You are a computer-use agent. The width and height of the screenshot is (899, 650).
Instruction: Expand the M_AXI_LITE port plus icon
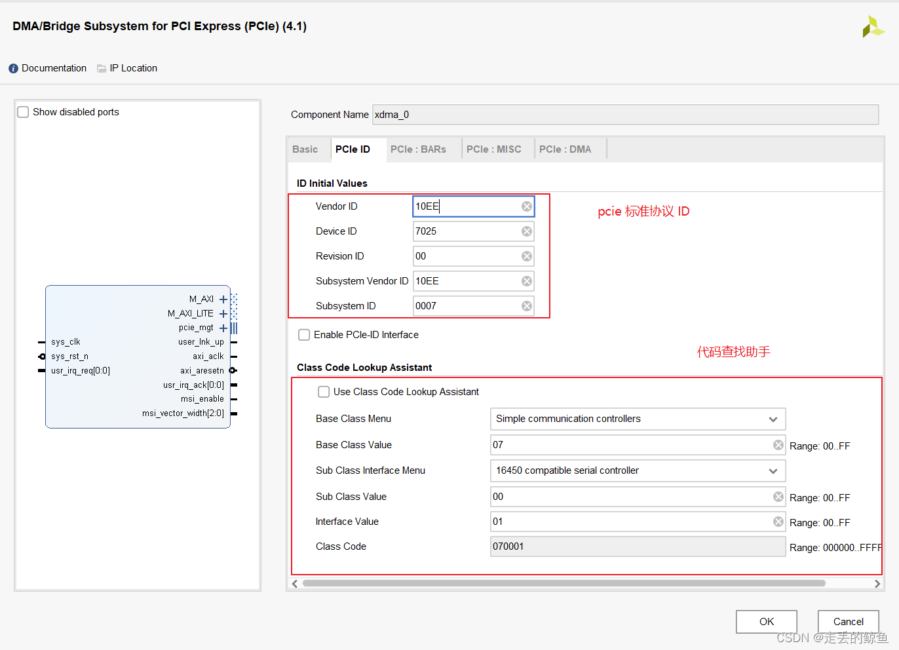[x=223, y=314]
